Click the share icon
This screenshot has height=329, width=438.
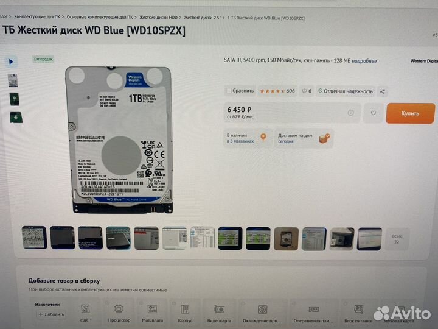point(383,91)
